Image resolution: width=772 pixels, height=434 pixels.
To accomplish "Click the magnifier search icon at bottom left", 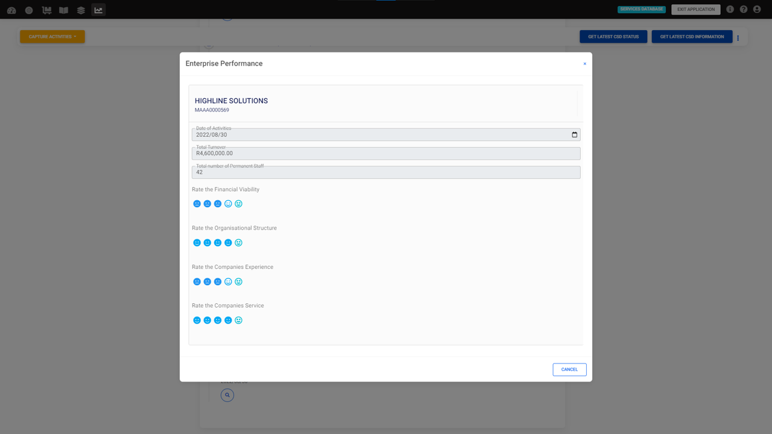I will pos(227,395).
